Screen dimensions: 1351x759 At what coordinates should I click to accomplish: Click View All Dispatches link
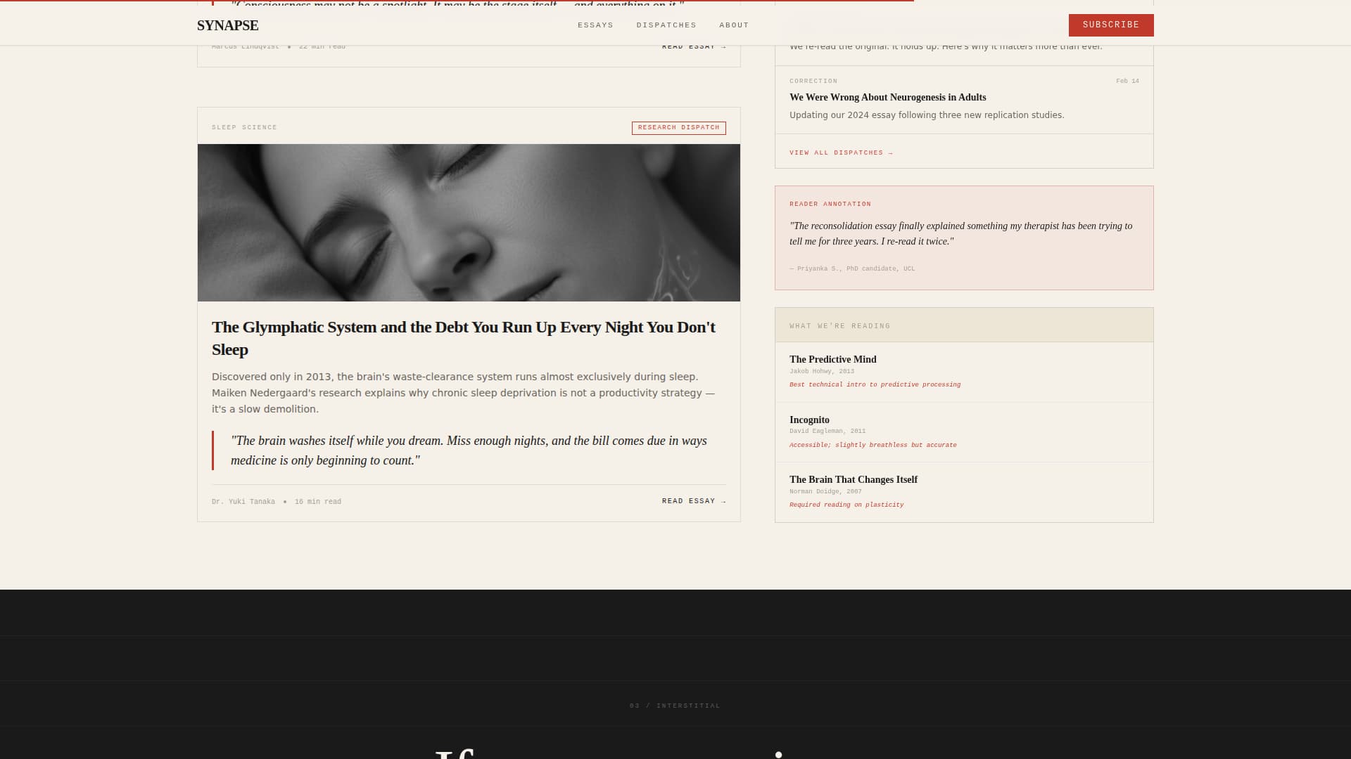click(841, 153)
